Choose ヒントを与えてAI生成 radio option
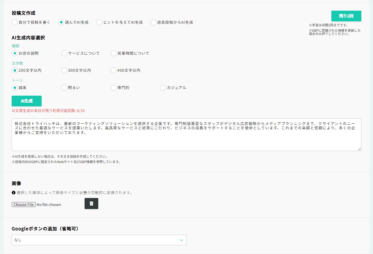The height and width of the screenshot is (254, 373). (x=99, y=22)
